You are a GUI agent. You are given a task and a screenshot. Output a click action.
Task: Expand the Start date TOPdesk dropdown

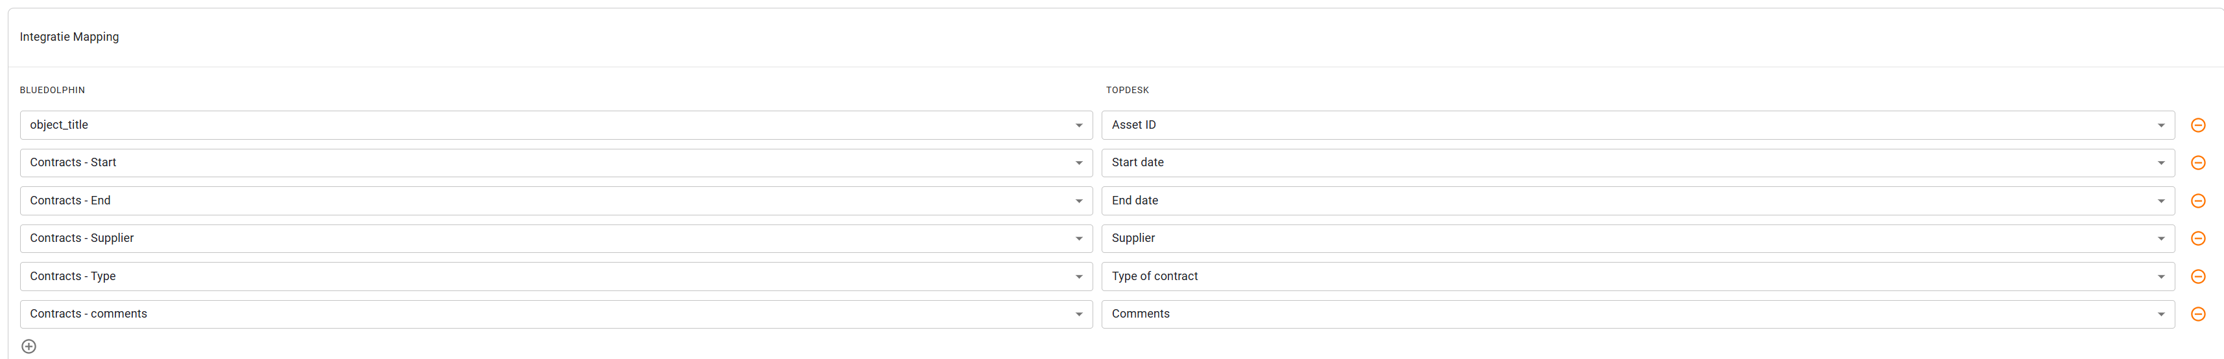[x=1638, y=163]
